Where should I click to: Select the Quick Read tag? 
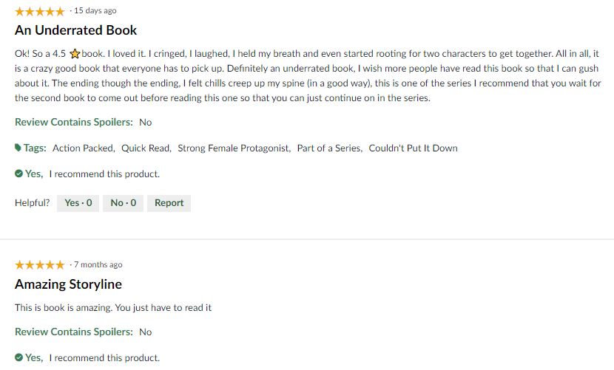[146, 148]
